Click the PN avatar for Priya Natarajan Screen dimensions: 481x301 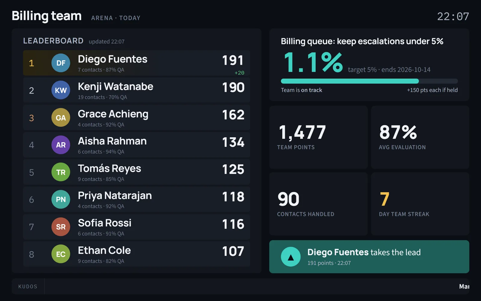[61, 199]
